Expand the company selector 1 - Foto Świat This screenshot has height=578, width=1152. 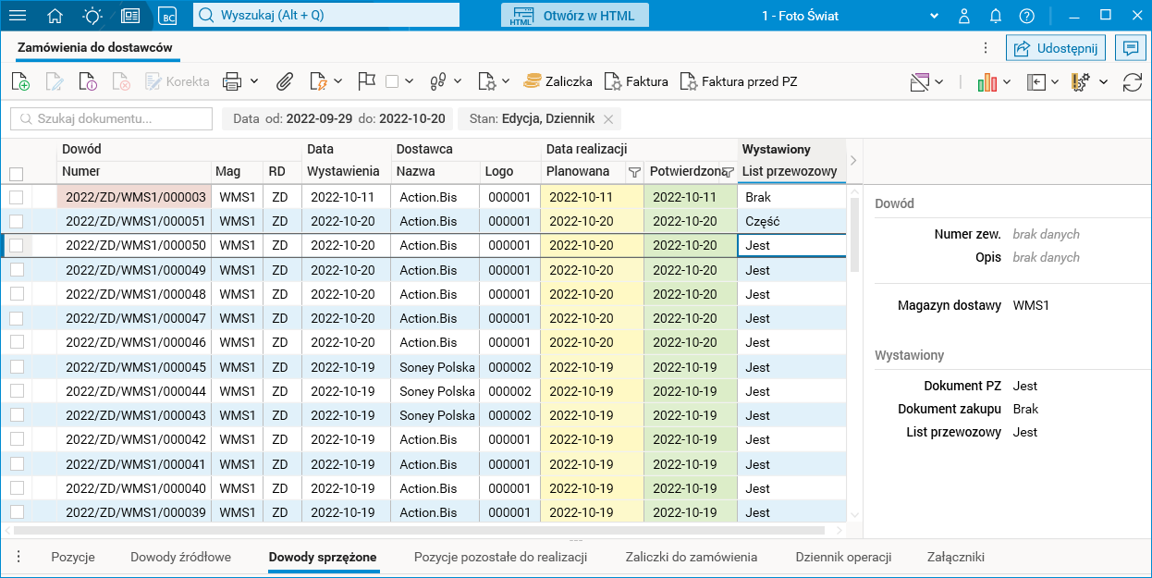click(x=934, y=16)
